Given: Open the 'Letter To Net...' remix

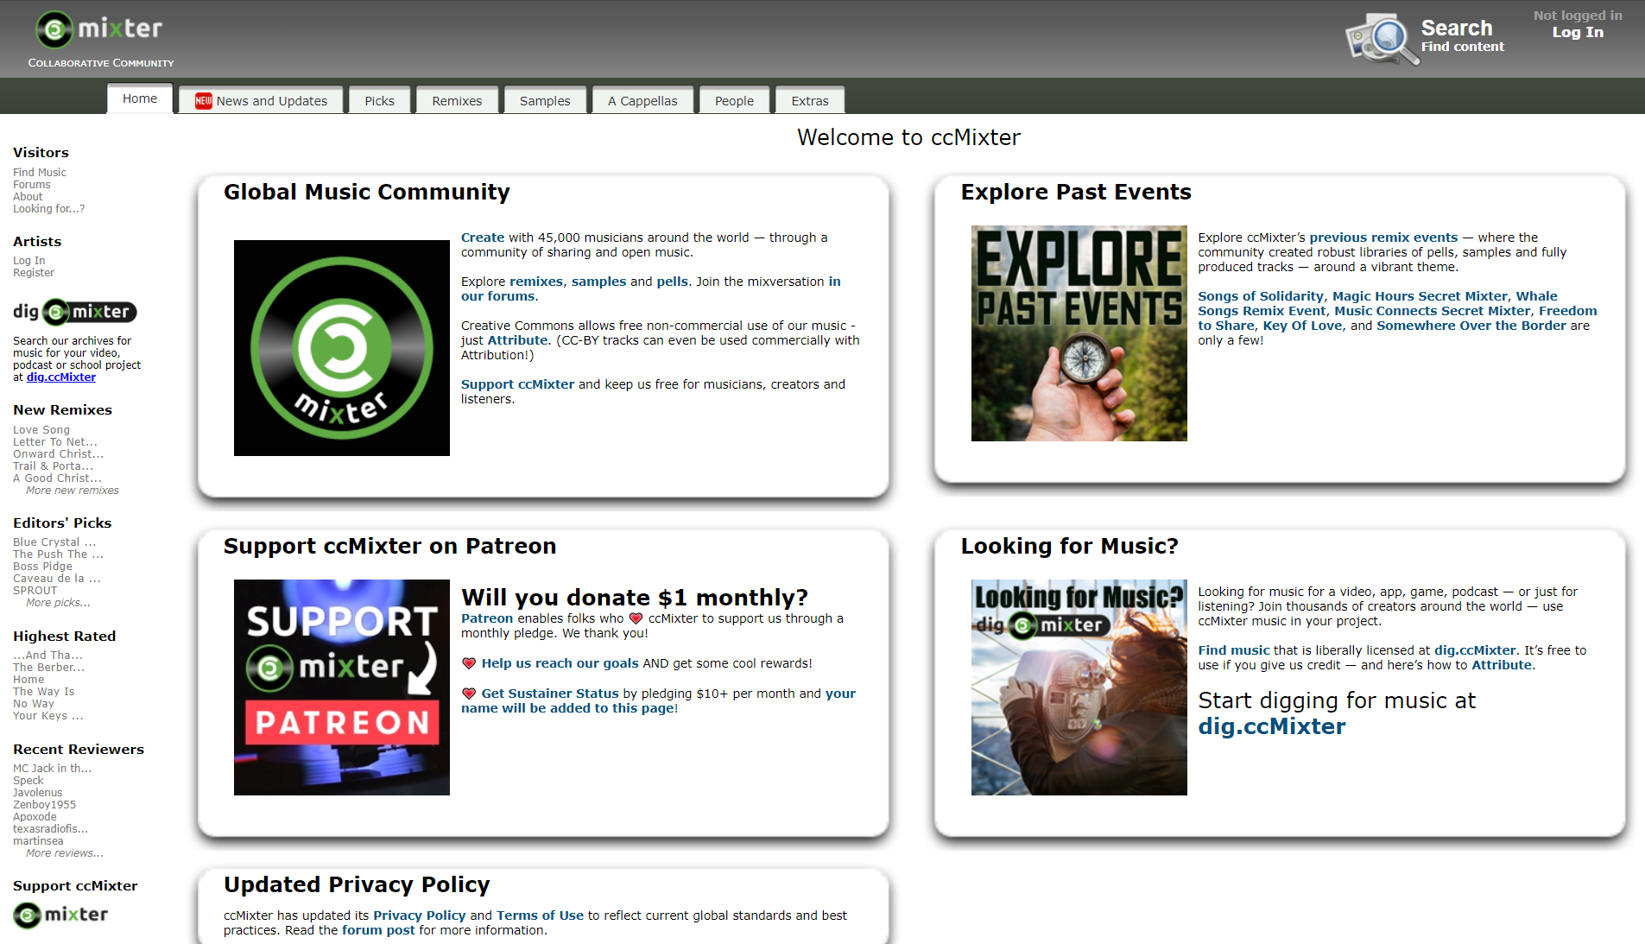Looking at the screenshot, I should tap(55, 442).
